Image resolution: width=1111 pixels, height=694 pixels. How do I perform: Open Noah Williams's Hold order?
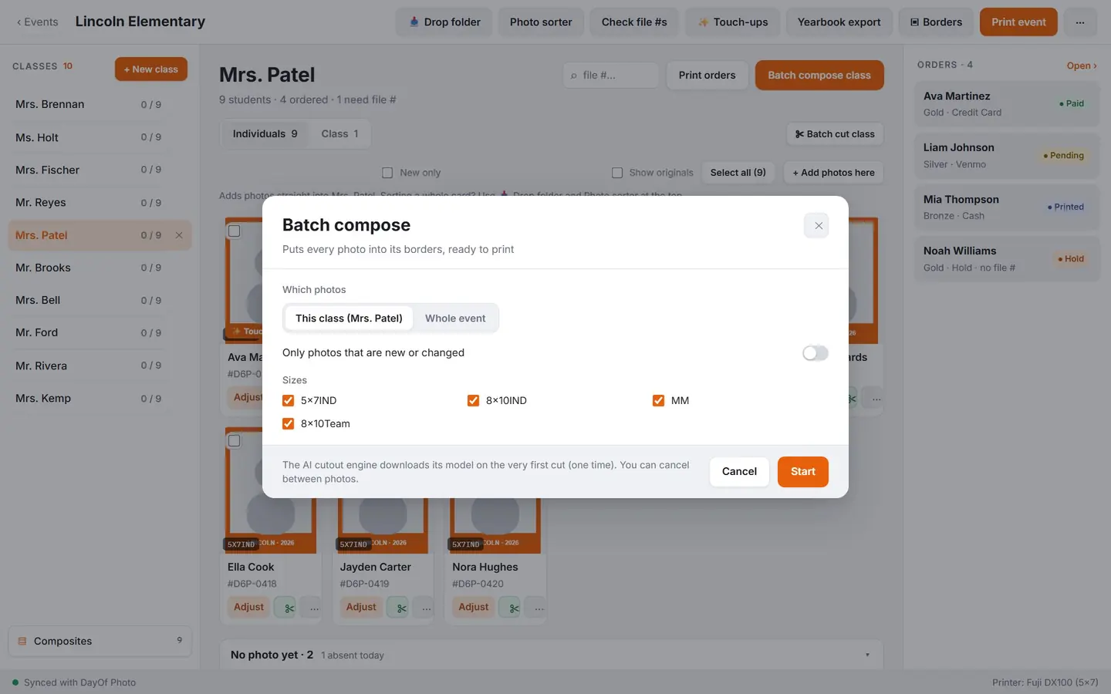coord(1007,259)
